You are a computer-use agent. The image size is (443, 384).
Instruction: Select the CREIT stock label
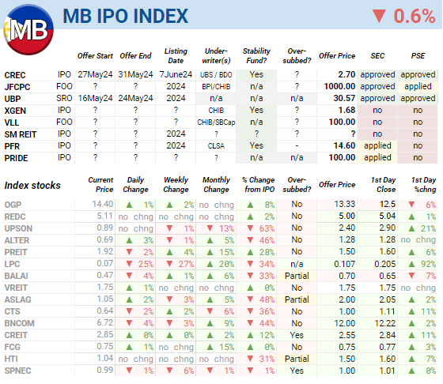point(16,335)
